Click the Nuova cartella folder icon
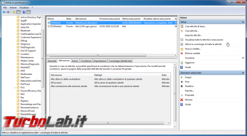 pyautogui.click(x=182, y=49)
